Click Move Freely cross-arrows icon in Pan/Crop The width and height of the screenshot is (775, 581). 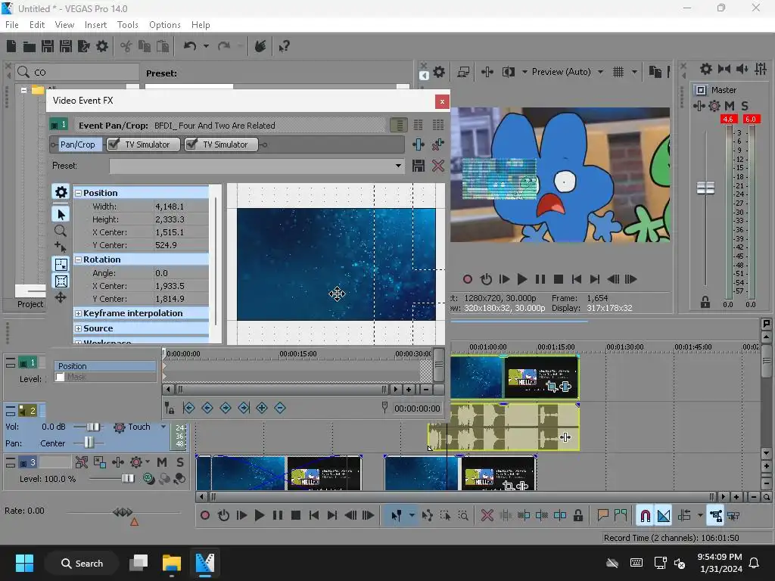click(61, 297)
